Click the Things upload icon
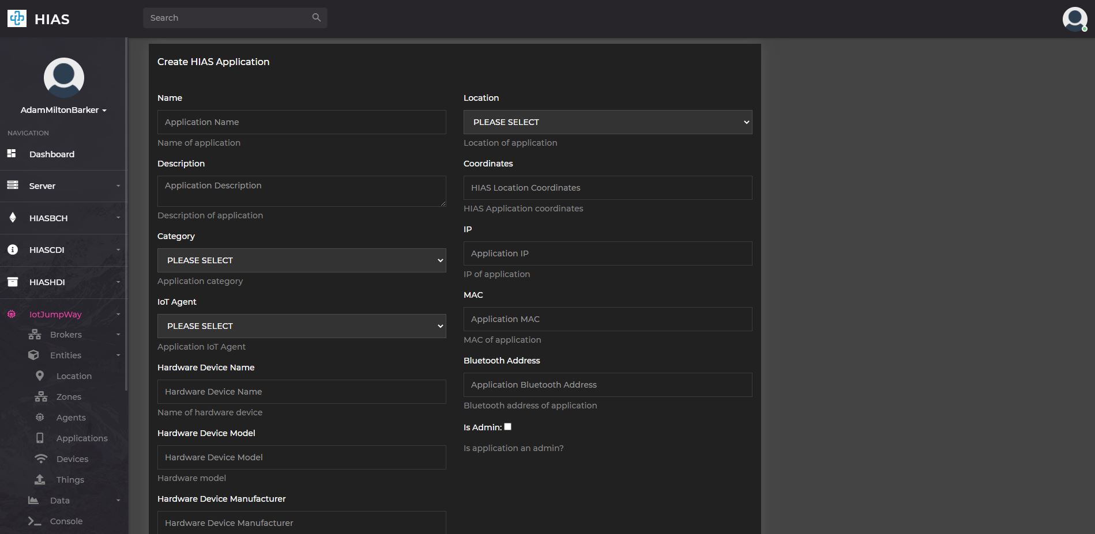 pyautogui.click(x=40, y=479)
